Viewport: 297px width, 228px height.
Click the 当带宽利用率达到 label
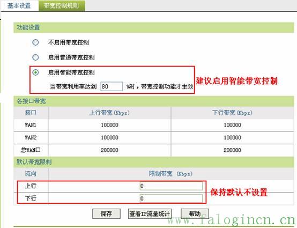[73, 86]
